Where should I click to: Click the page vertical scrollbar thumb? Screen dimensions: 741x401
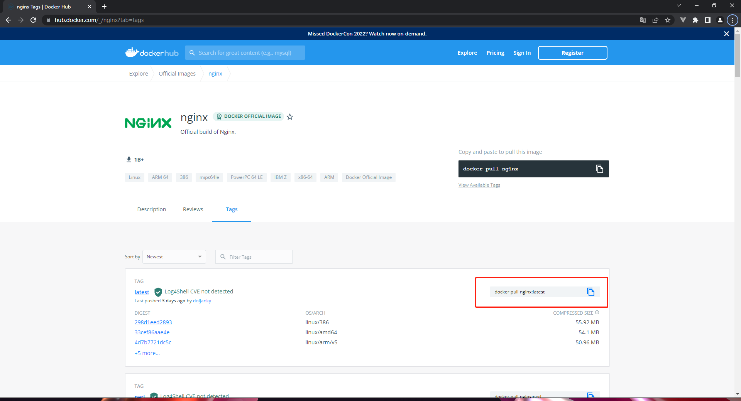[x=738, y=55]
